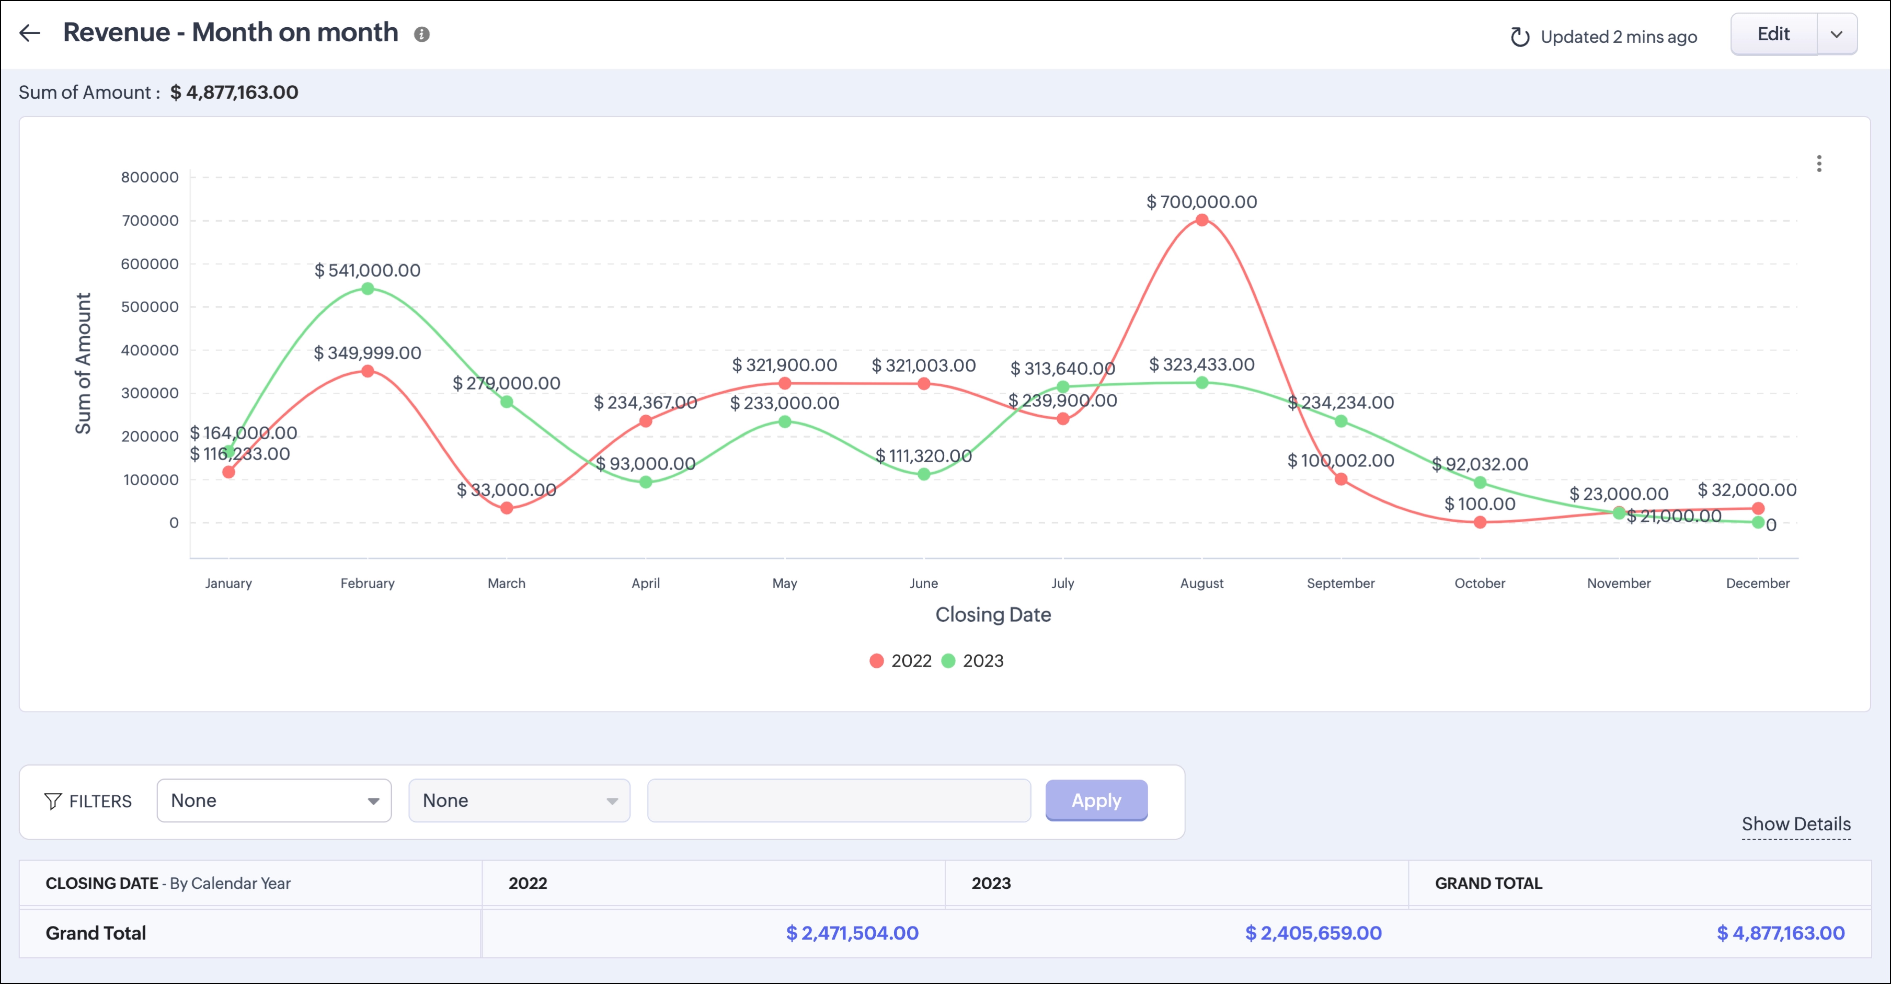The width and height of the screenshot is (1891, 984).
Task: Click the info icon beside report title
Action: pyautogui.click(x=421, y=35)
